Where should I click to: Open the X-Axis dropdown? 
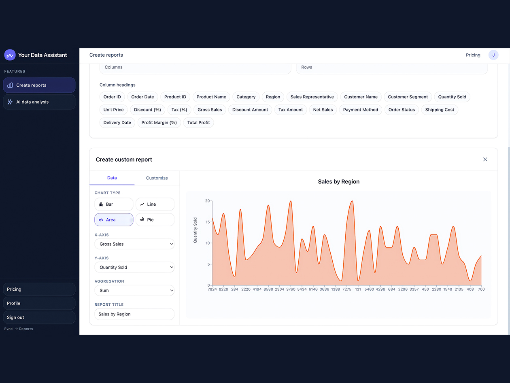134,244
